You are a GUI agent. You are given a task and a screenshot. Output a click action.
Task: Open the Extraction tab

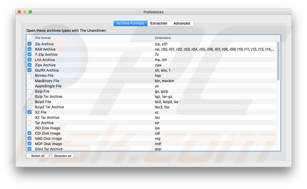(159, 23)
